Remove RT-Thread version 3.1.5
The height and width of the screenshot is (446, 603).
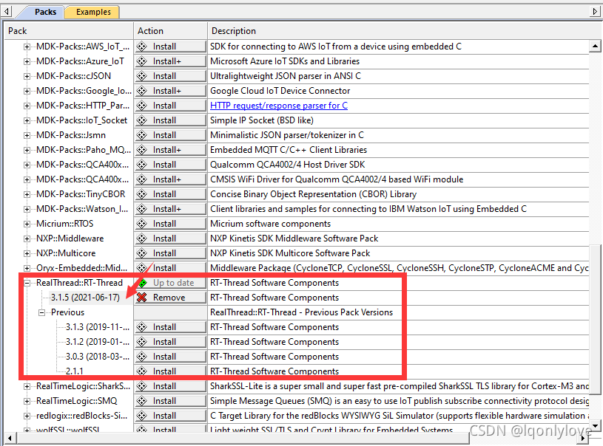point(170,298)
